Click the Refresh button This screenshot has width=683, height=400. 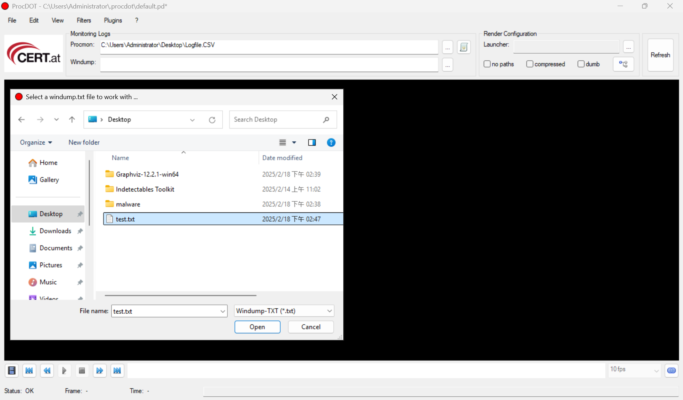pos(660,55)
